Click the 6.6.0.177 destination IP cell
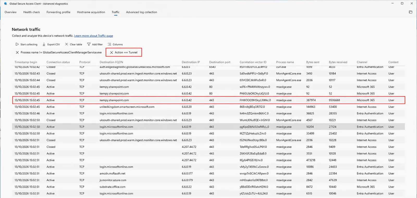This screenshot has height=198, width=417. pyautogui.click(x=187, y=174)
